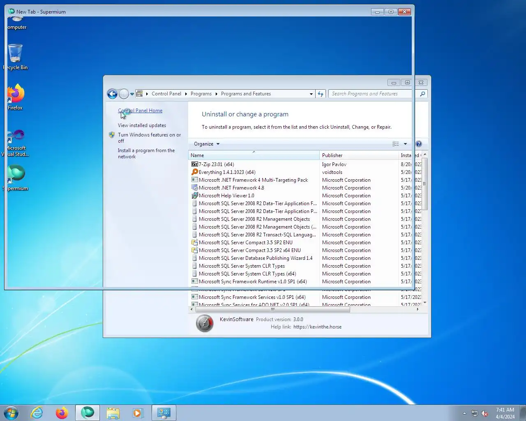The width and height of the screenshot is (526, 421).
Task: Switch to Control Panel taskbar button
Action: click(164, 413)
